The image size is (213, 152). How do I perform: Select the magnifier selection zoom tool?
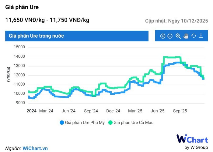pyautogui.click(x=178, y=36)
